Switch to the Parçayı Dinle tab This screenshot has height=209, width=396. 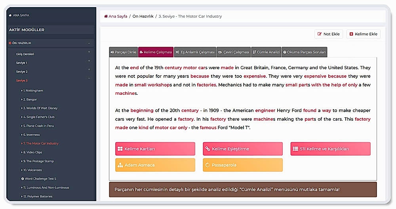point(123,52)
